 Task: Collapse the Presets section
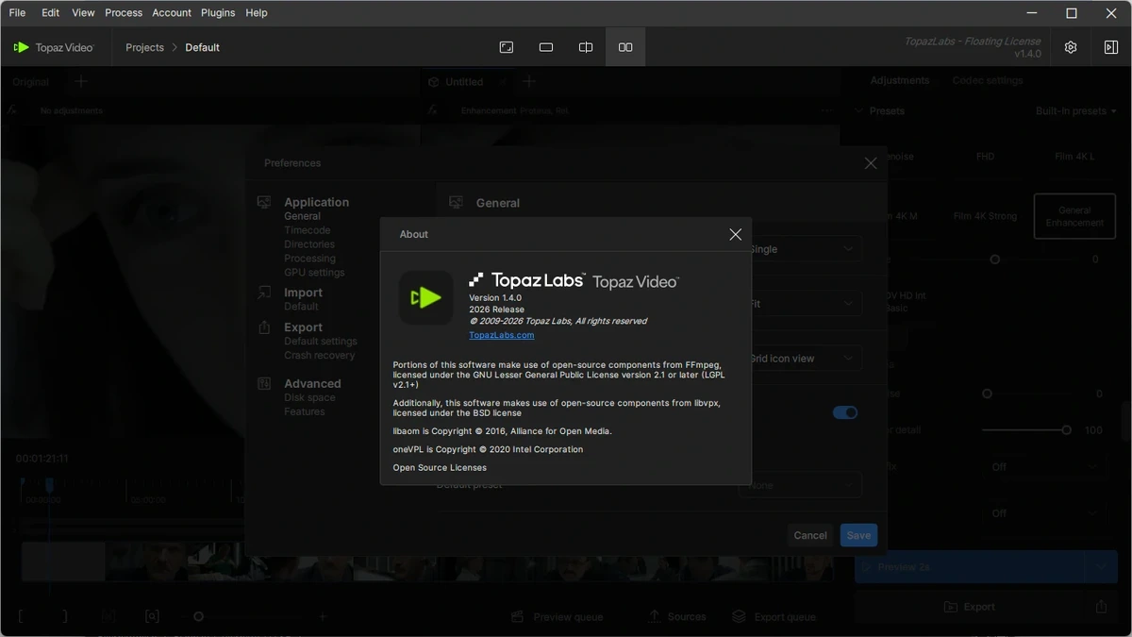[x=859, y=111]
